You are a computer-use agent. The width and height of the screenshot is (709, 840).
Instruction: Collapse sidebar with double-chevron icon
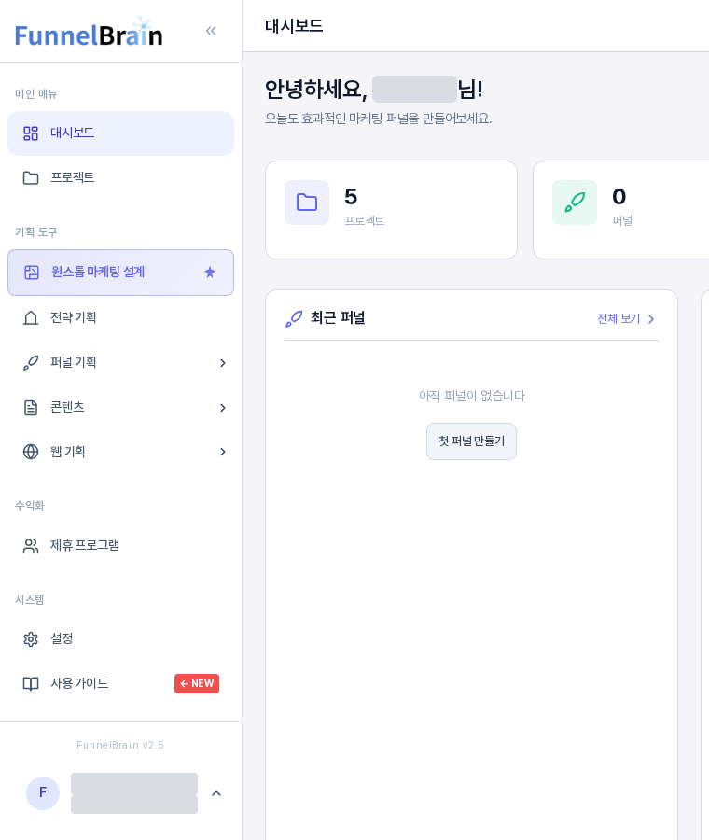pyautogui.click(x=211, y=31)
